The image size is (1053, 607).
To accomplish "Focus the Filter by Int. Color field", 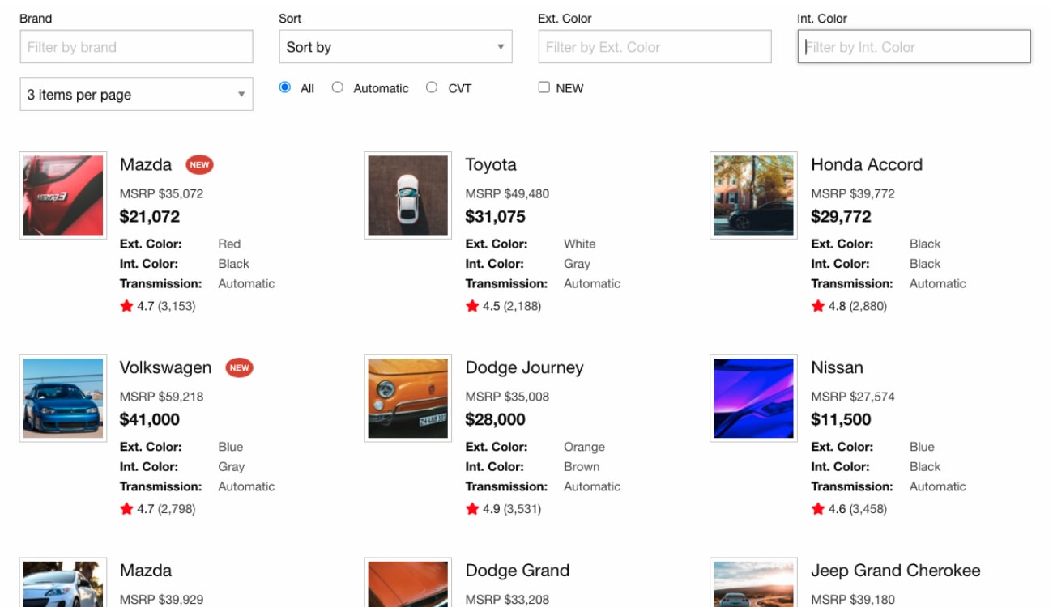I will (914, 47).
